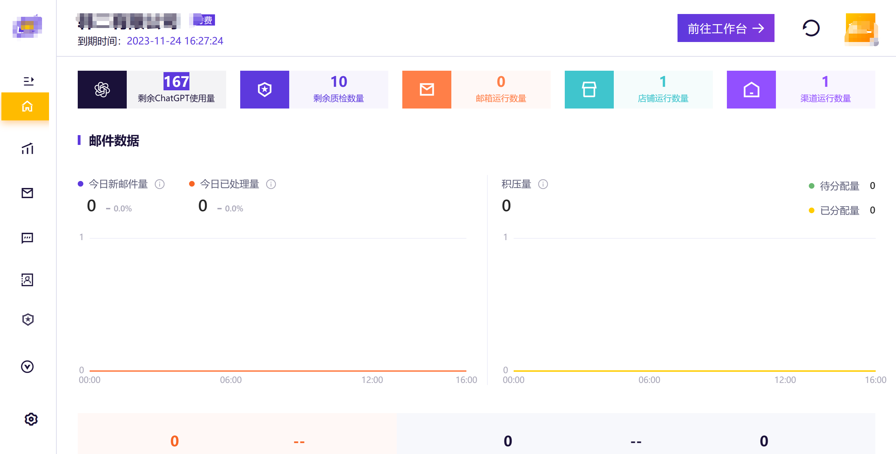Click the 邮件数据 section heading

click(x=114, y=141)
